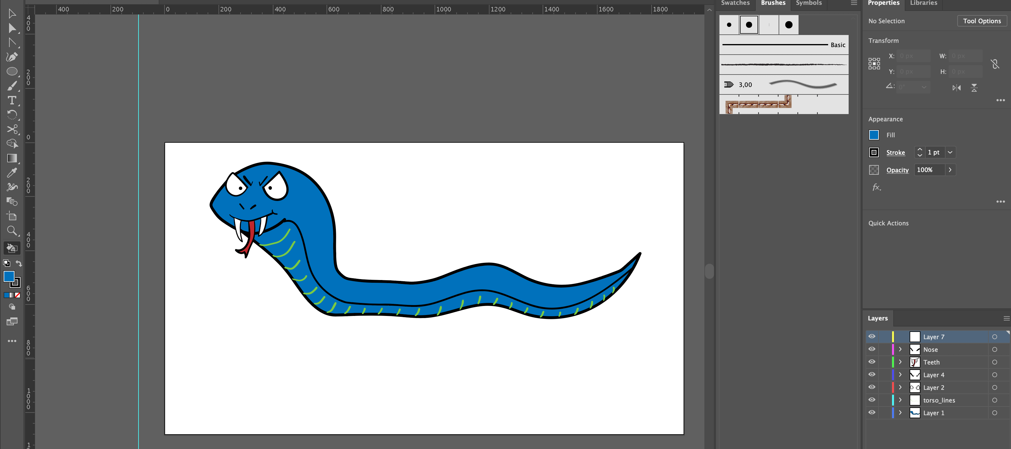Select the Selection tool
Screen dimensions: 1011x449
[12, 13]
